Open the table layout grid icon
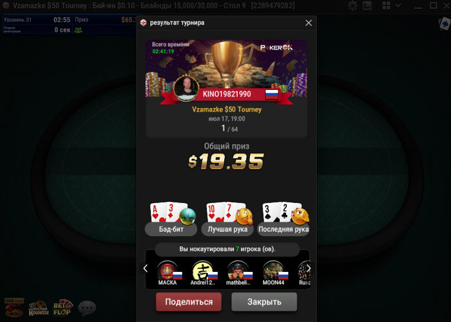The width and height of the screenshot is (451, 322). click(386, 5)
